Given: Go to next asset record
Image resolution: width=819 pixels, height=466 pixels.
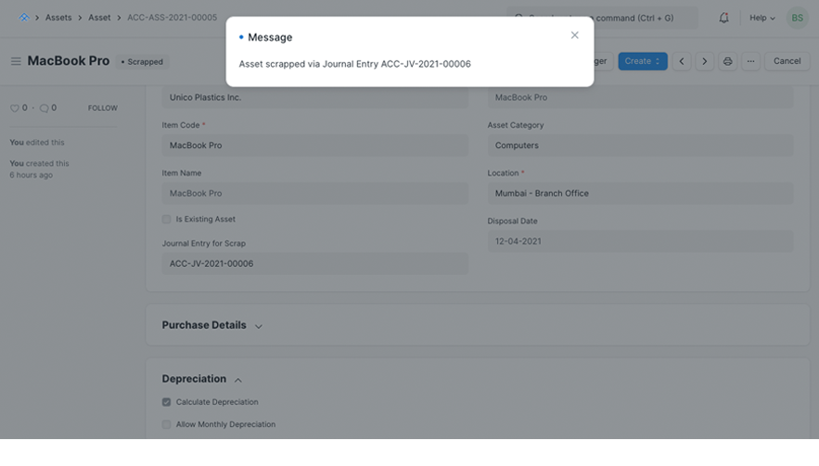Looking at the screenshot, I should (x=705, y=61).
